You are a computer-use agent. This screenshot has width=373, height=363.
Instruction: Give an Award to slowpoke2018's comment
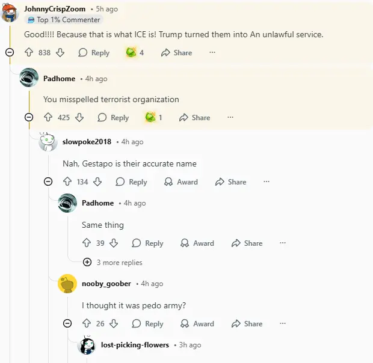pyautogui.click(x=180, y=182)
